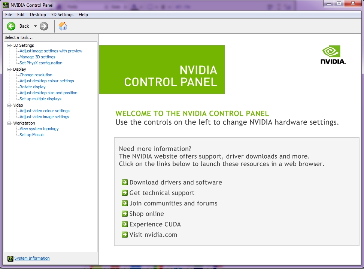
Task: Select the Workstation category label
Action: pos(24,123)
